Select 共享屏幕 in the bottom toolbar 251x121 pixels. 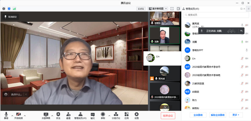46,116
